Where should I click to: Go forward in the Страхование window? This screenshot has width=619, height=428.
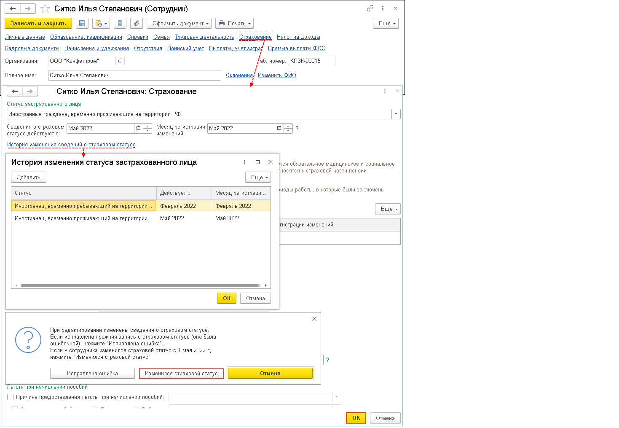pos(30,91)
